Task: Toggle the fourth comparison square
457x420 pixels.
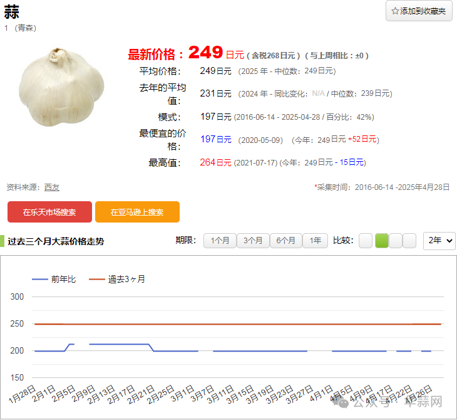Action: [409, 241]
